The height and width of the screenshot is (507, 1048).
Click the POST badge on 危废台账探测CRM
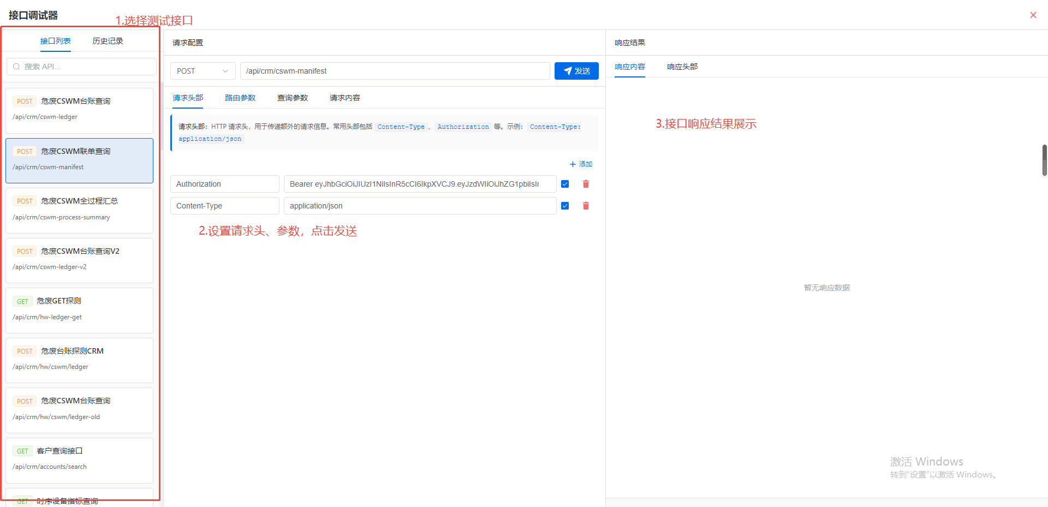[x=25, y=351]
